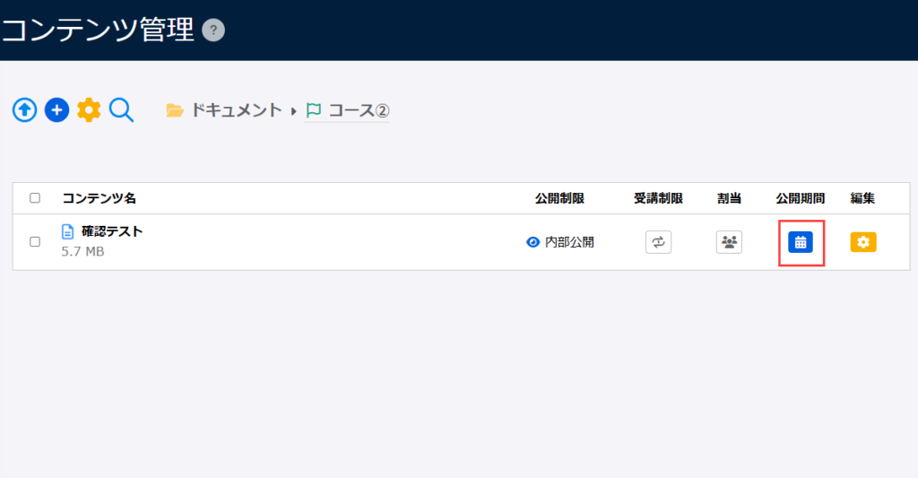Open the orange gear settings in the toolbar
The height and width of the screenshot is (478, 918).
click(89, 110)
